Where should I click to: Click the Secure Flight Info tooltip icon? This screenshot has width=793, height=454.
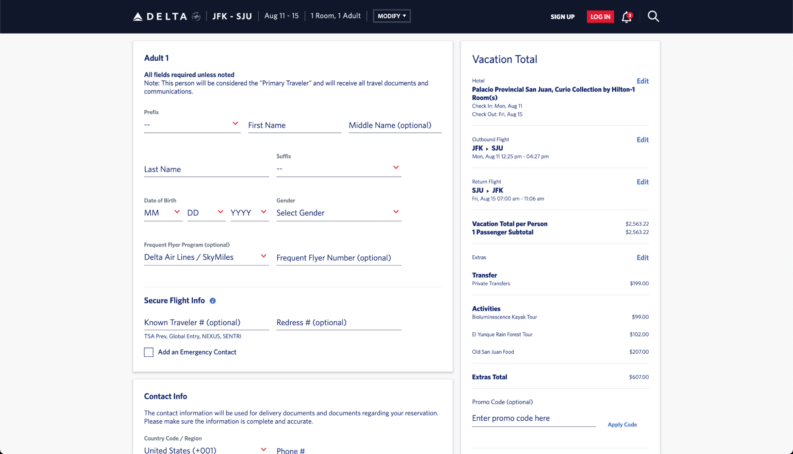pyautogui.click(x=212, y=301)
